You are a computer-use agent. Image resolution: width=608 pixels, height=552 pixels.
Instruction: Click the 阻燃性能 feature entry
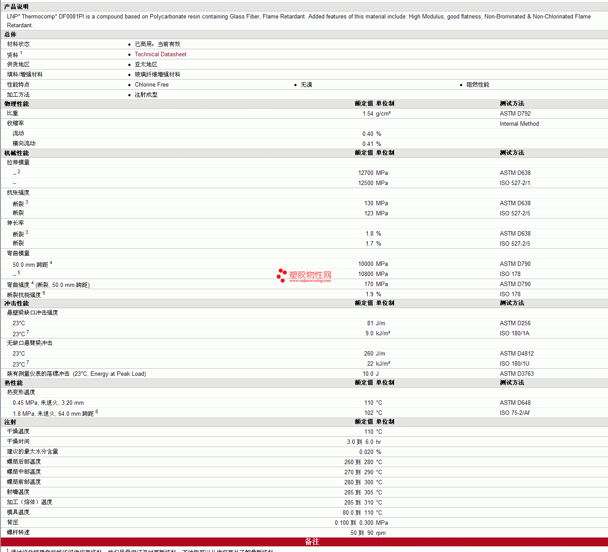pyautogui.click(x=478, y=84)
